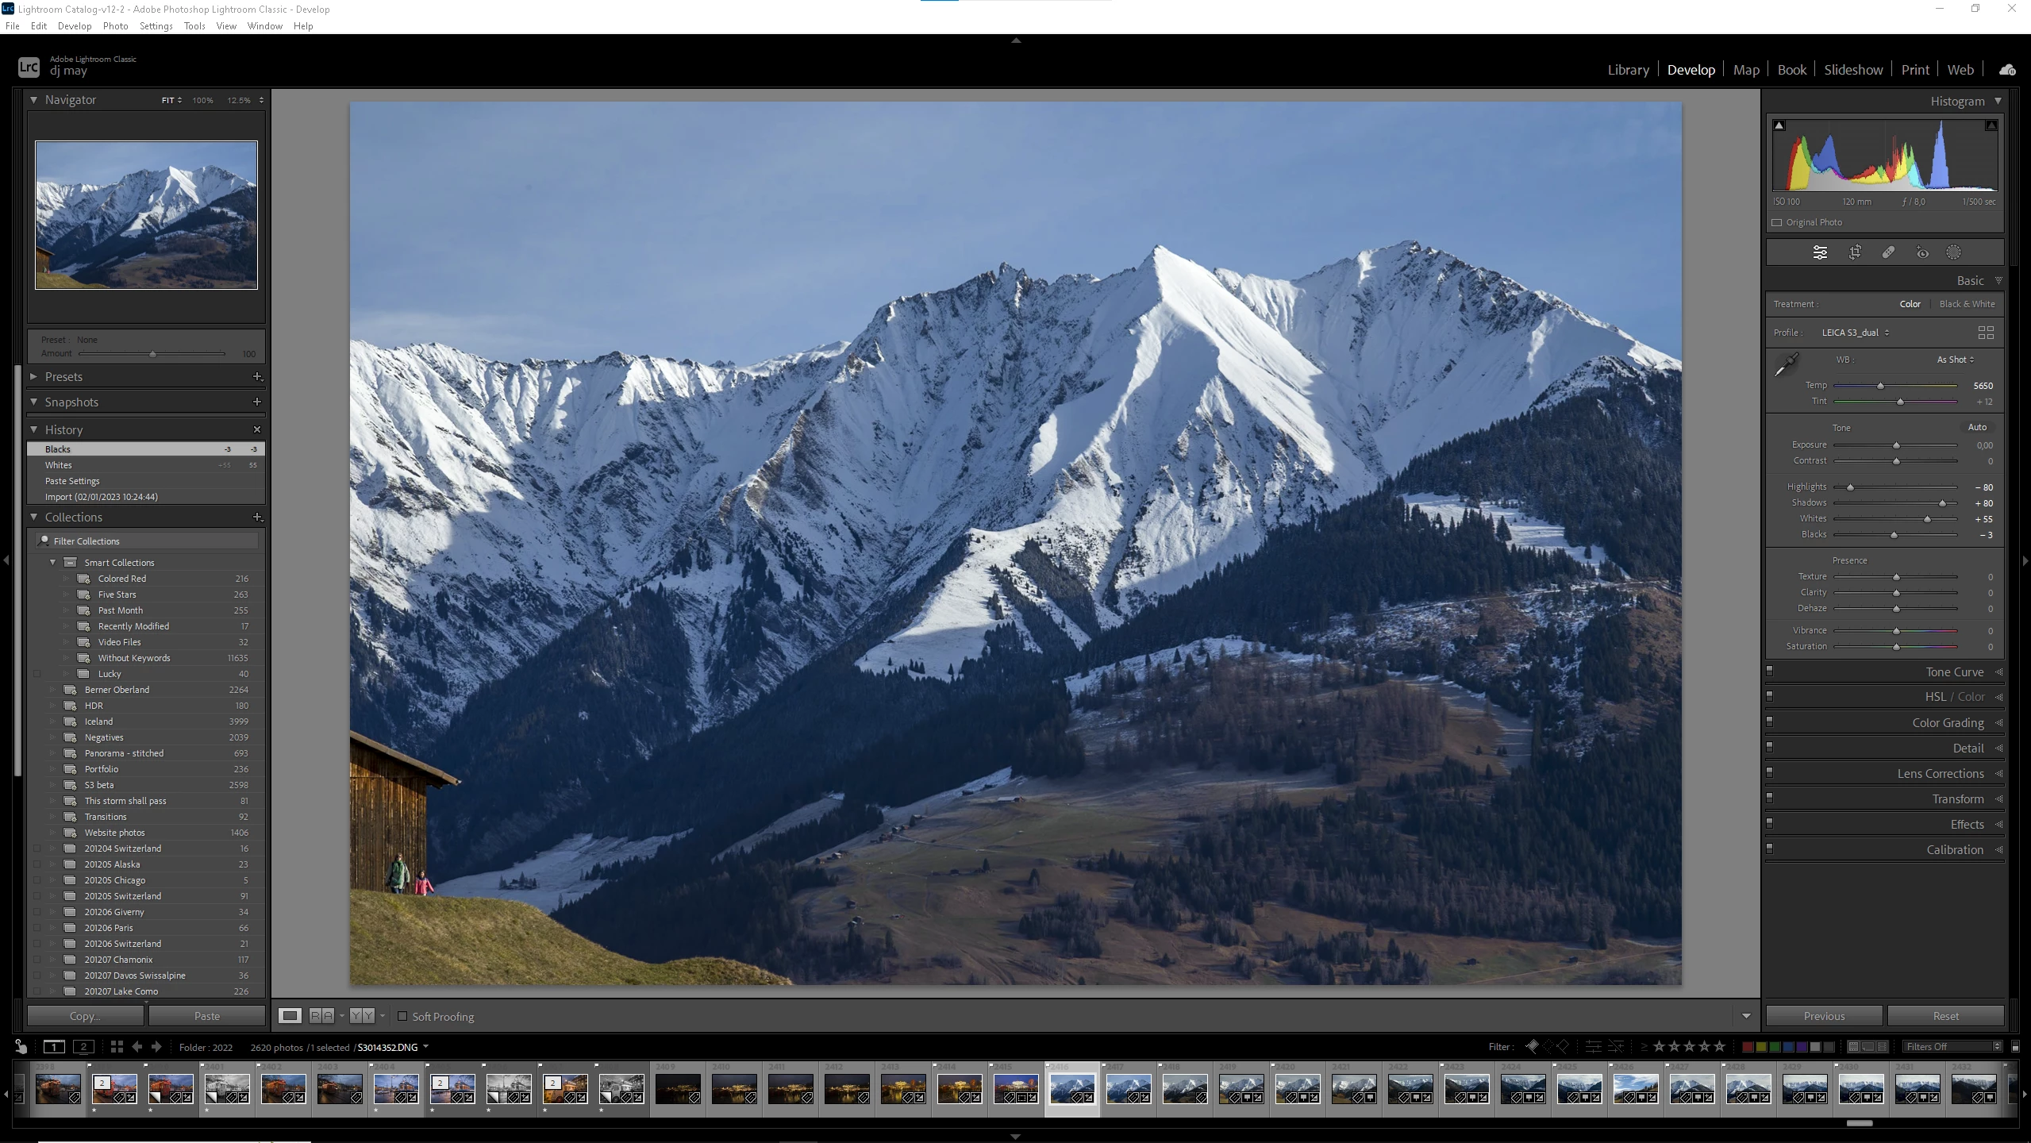
Task: Click the Exposure slider handle
Action: [x=1896, y=446]
